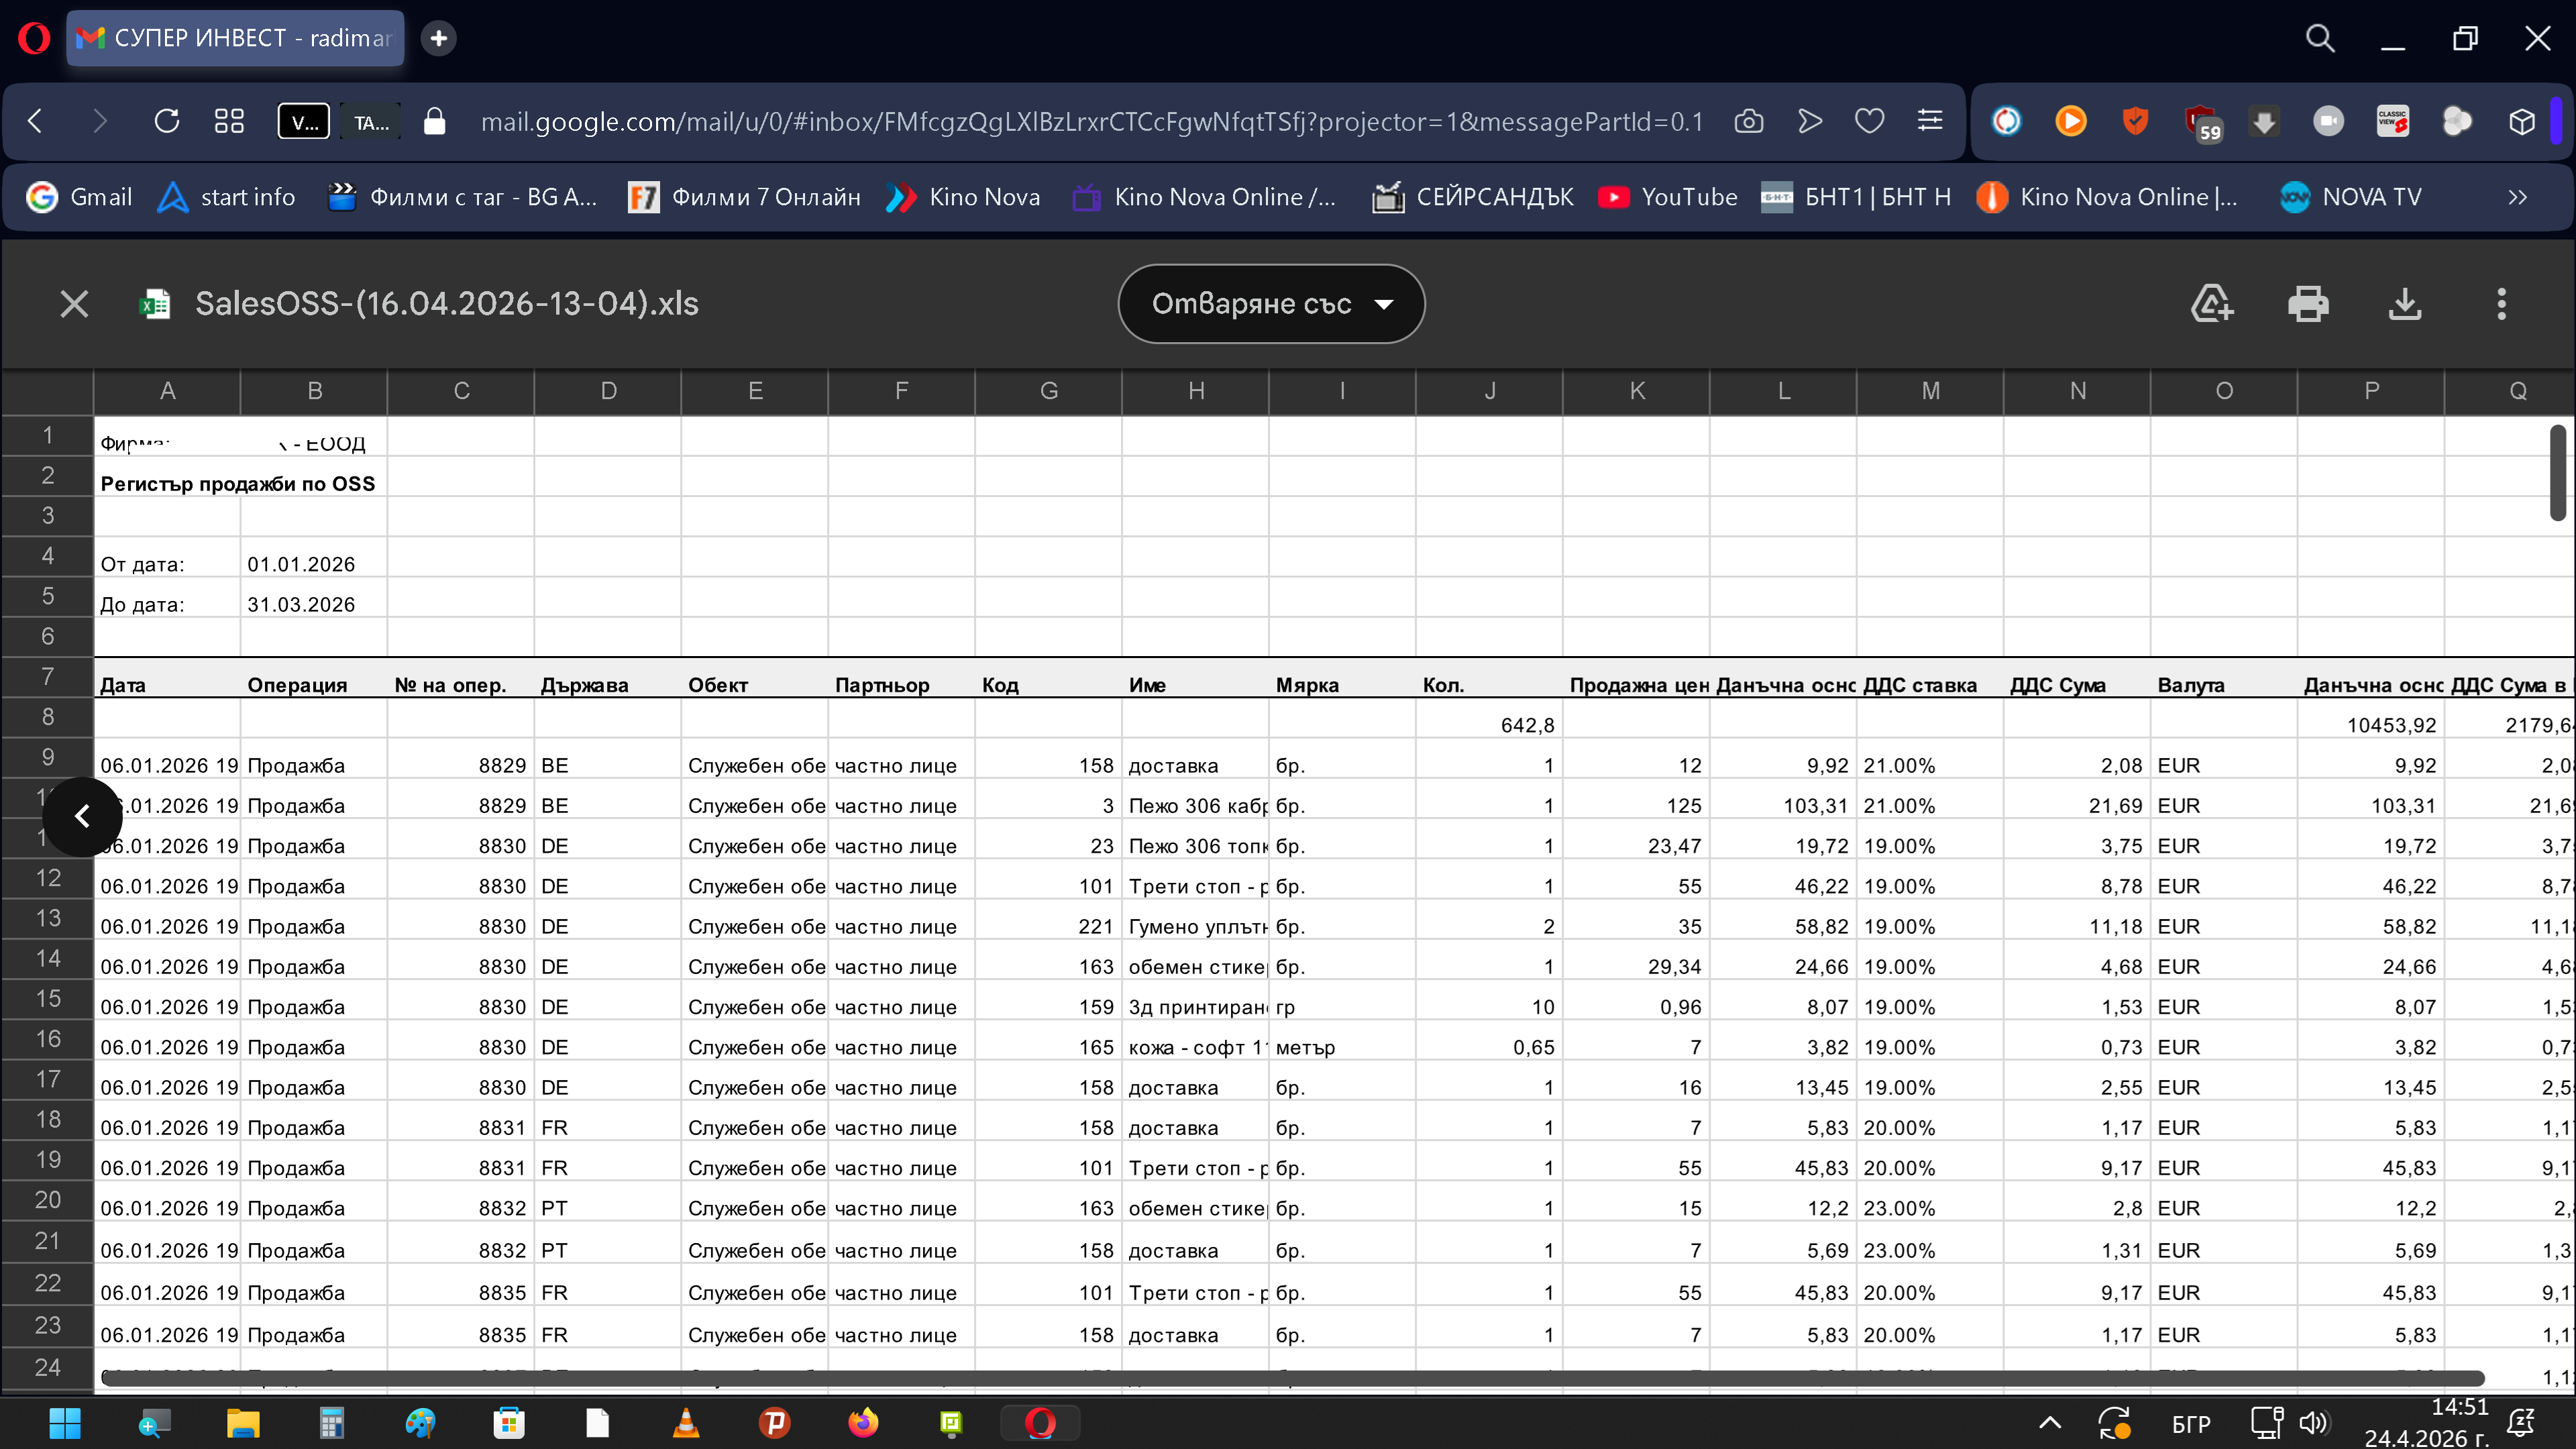
Task: Open the shield ad blocker extension
Action: click(2135, 122)
